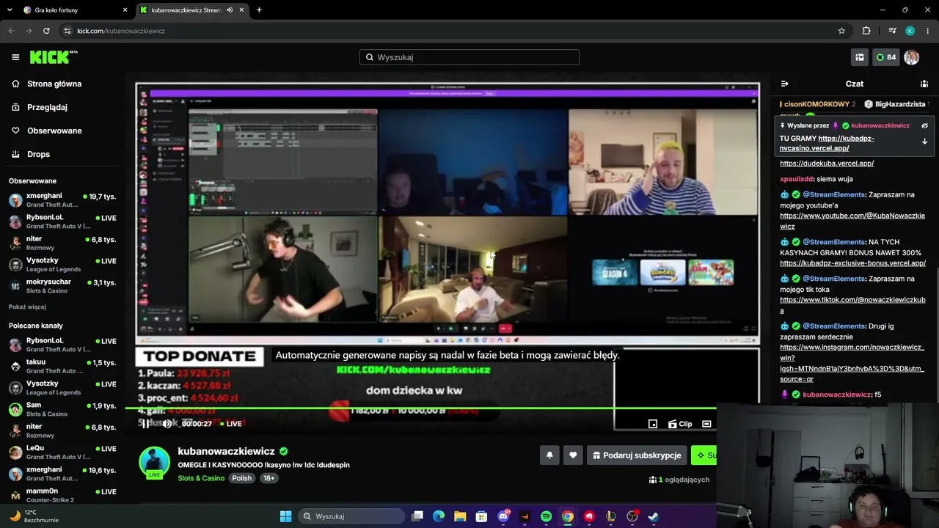The image size is (939, 528).
Task: Mute the stream volume
Action: coord(167,424)
